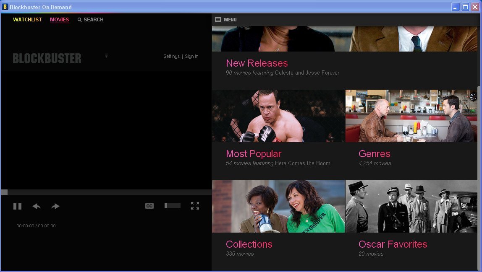Enter fullscreen with the expand icon

click(x=195, y=206)
